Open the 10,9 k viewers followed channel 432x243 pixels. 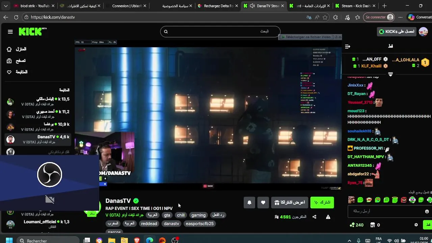coord(38,127)
